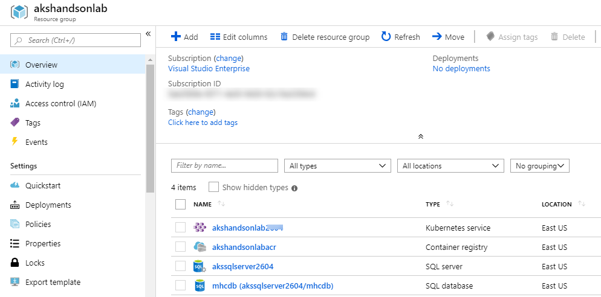Open the mhcdb (akssqlserver2604/mhcdb) link
This screenshot has width=601, height=297.
[x=273, y=286]
